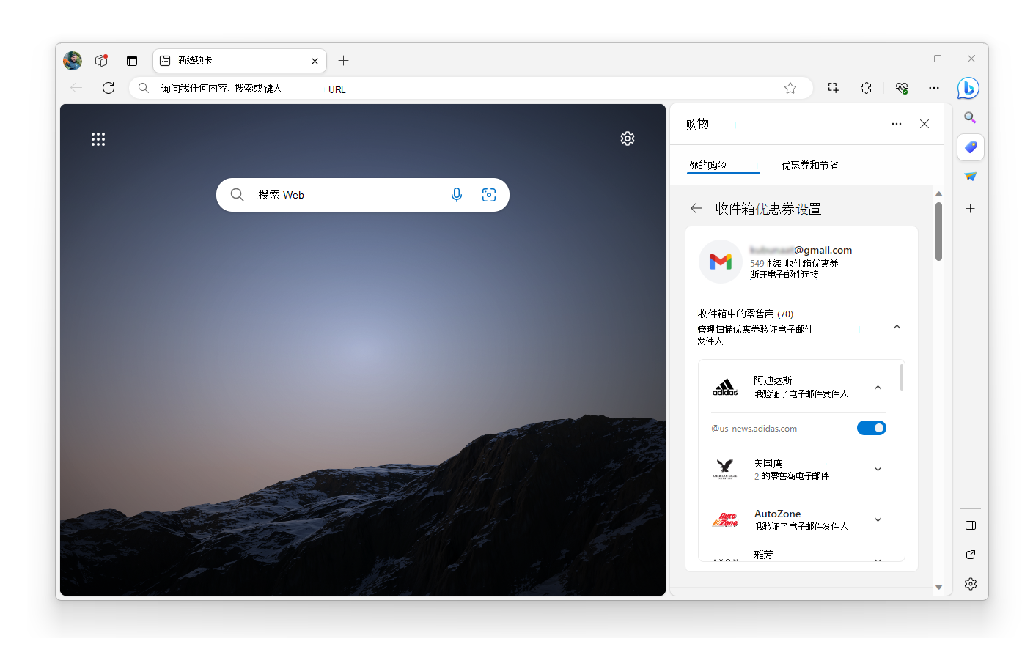This screenshot has width=1033, height=655.
Task: Open the browser Settings and more menu
Action: point(934,88)
